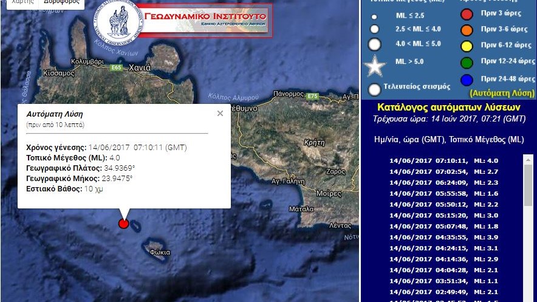Click the catalog list scrollbar thumb
This screenshot has height=302, width=537.
(x=528, y=185)
